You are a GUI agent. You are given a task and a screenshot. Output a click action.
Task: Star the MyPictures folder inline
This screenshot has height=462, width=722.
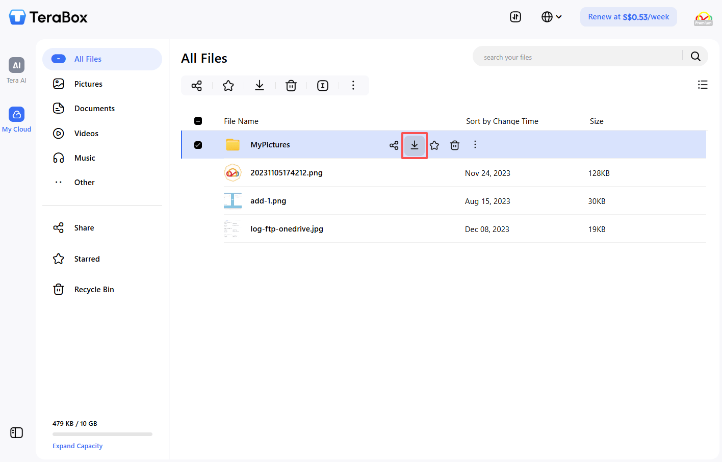click(x=434, y=145)
